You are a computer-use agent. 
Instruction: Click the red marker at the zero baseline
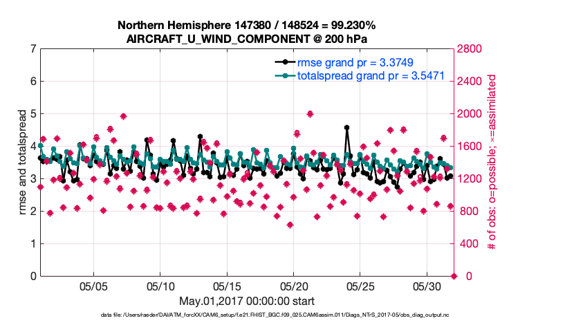tap(454, 276)
